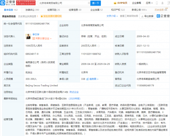Open the 应用 dropdown menu
Image resolution: width=170 pixels, height=136 pixels.
(149, 3)
